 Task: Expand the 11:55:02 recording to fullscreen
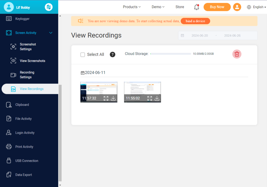(x=150, y=98)
